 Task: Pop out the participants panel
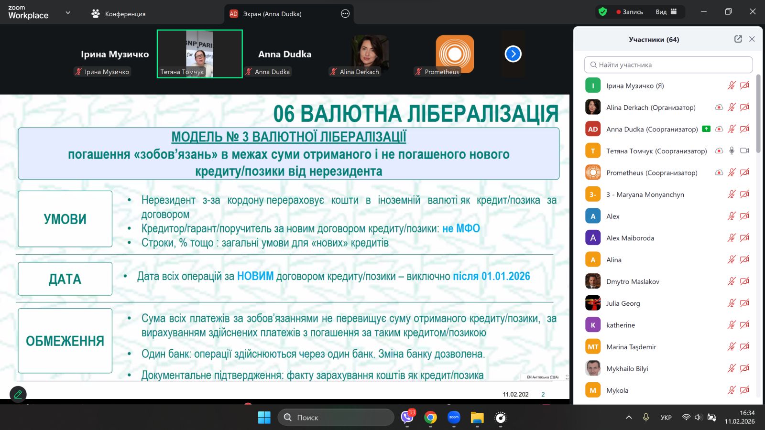738,39
